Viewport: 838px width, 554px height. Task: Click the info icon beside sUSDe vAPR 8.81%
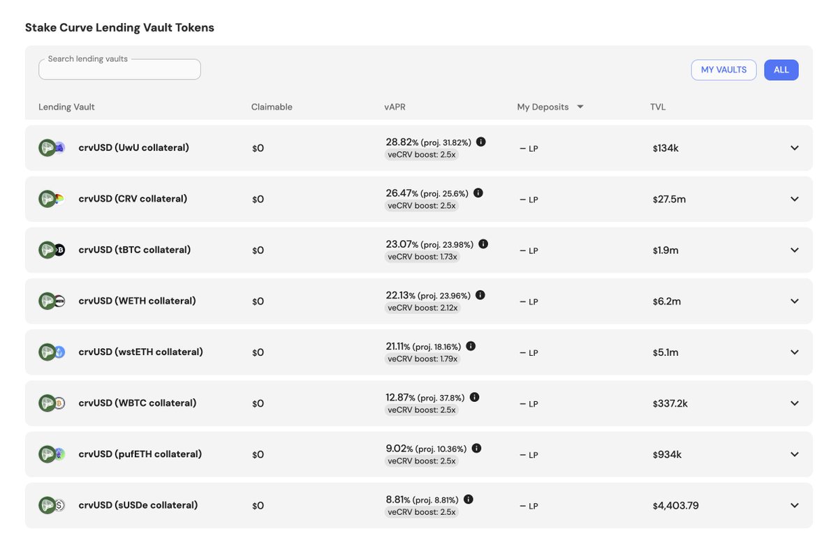pos(469,500)
